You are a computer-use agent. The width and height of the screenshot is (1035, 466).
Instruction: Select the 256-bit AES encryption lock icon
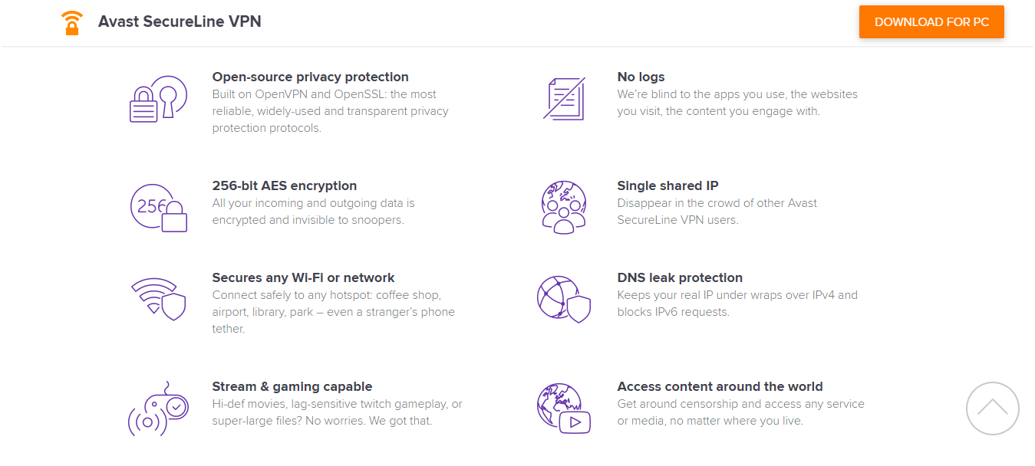[x=159, y=207]
